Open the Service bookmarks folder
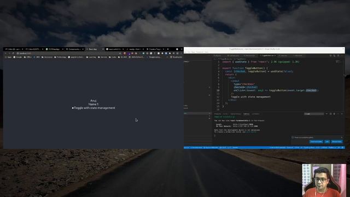Screen dimensions: 350x197 point(102,57)
